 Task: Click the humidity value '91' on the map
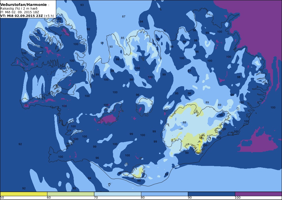click(102, 43)
